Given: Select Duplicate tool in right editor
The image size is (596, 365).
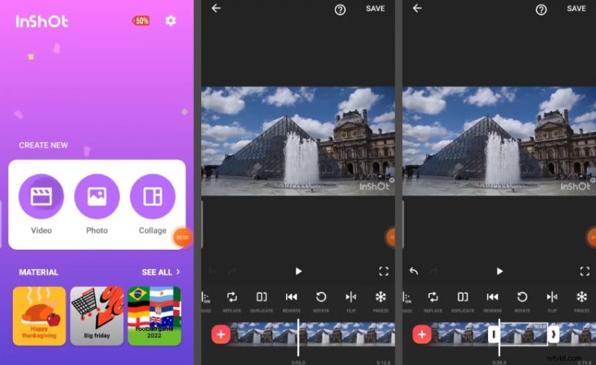Looking at the screenshot, I should pyautogui.click(x=463, y=301).
